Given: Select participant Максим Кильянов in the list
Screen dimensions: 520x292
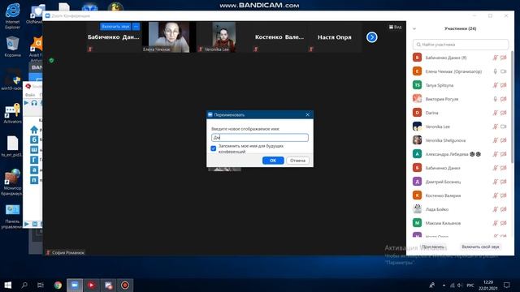Looking at the screenshot, I should pyautogui.click(x=461, y=223).
